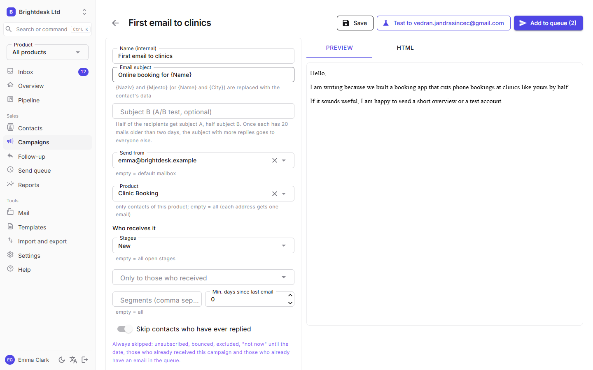Screen dimensions: 593x370
Task: Open Emma Clark user profile
Action: 27,360
